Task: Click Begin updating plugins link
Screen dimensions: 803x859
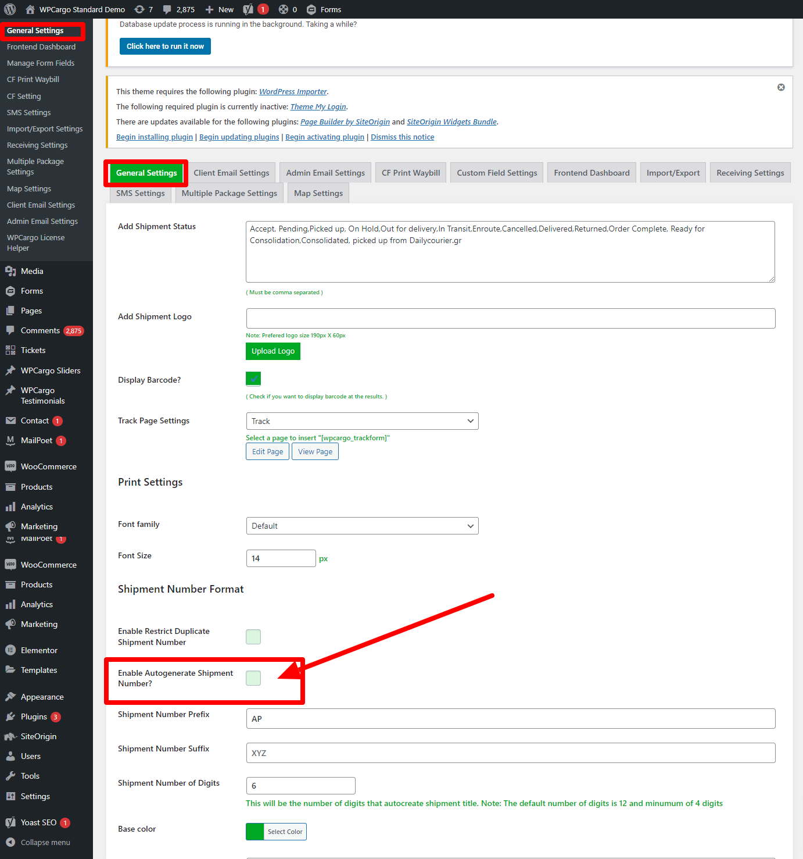Action: (x=239, y=137)
